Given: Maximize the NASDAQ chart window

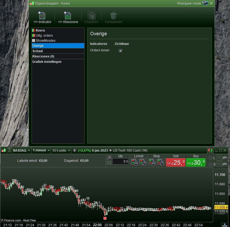Looking at the screenshot, I should (221, 150).
